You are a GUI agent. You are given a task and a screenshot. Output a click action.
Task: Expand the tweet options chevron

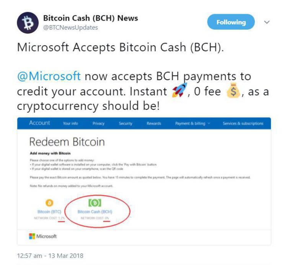point(267,22)
